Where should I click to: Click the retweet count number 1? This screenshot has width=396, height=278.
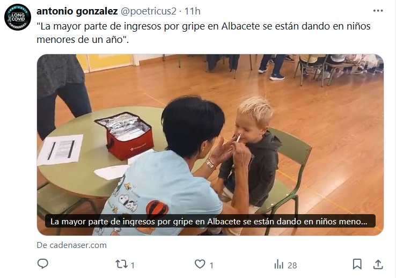[x=133, y=265]
